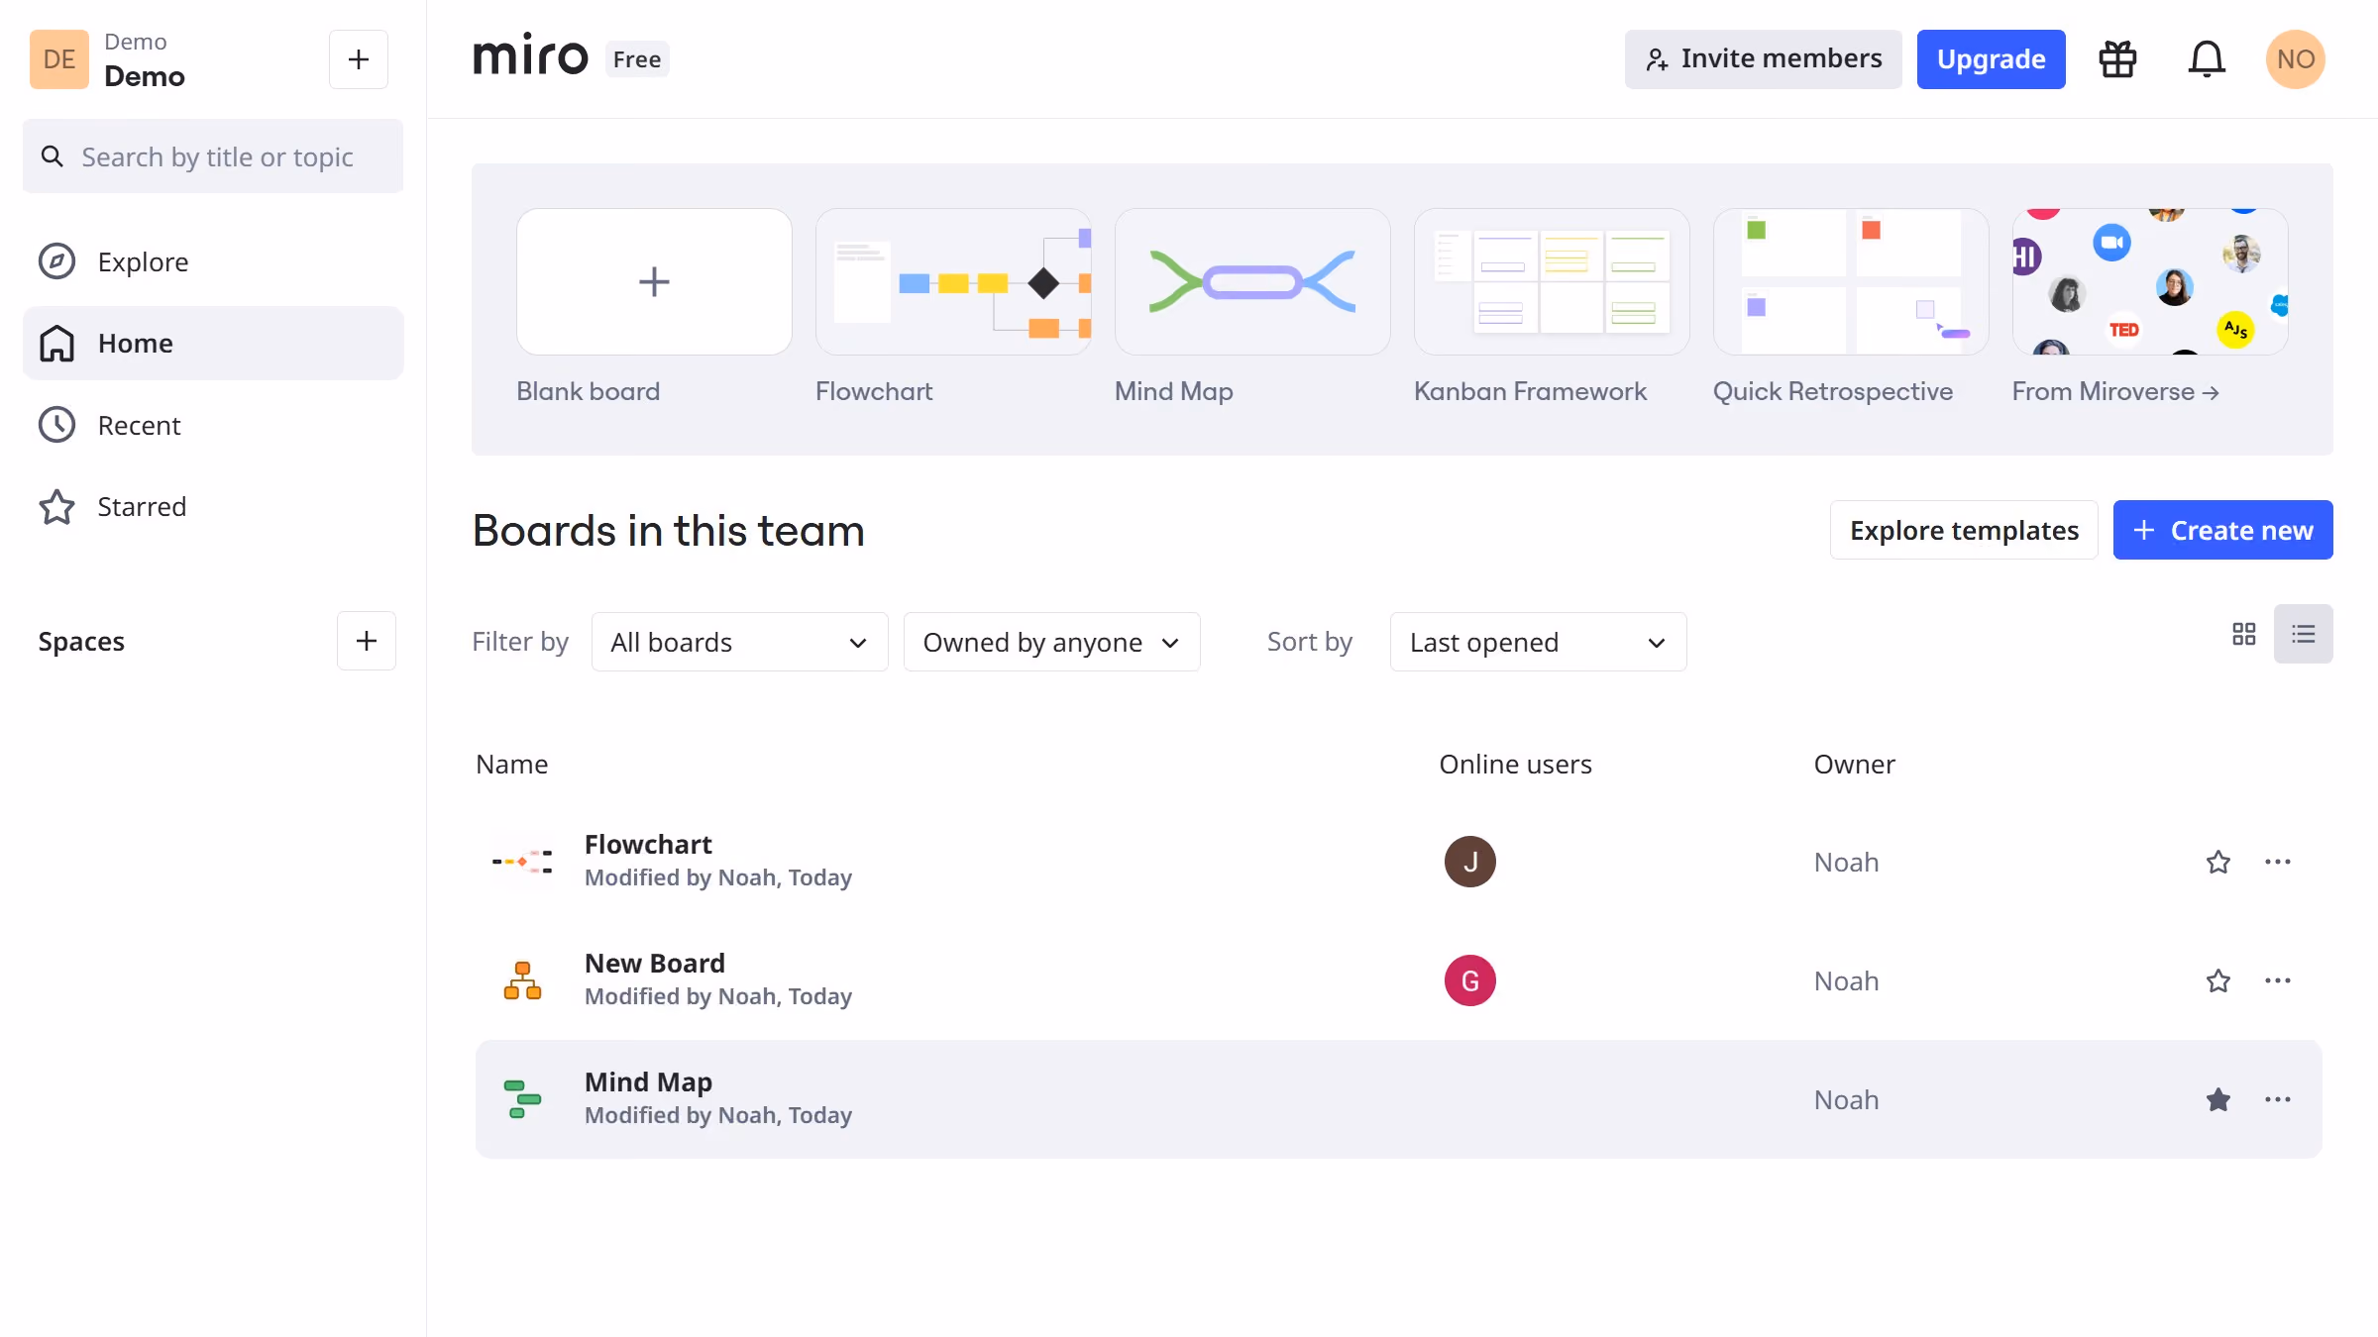The width and height of the screenshot is (2378, 1337).
Task: Open more options for Mind Map board
Action: point(2278,1099)
